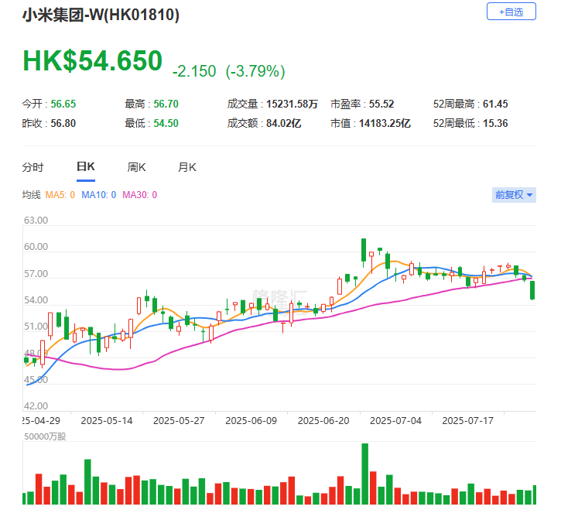Click the 2025-06-09 date axis label

(x=251, y=420)
